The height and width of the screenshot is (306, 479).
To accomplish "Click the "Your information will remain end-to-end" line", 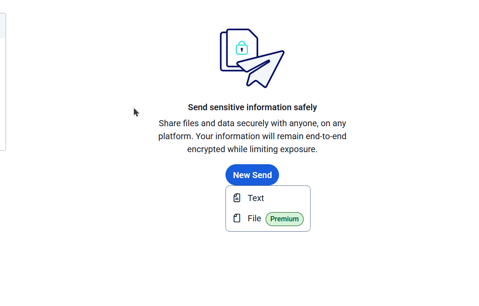I will coord(252,136).
